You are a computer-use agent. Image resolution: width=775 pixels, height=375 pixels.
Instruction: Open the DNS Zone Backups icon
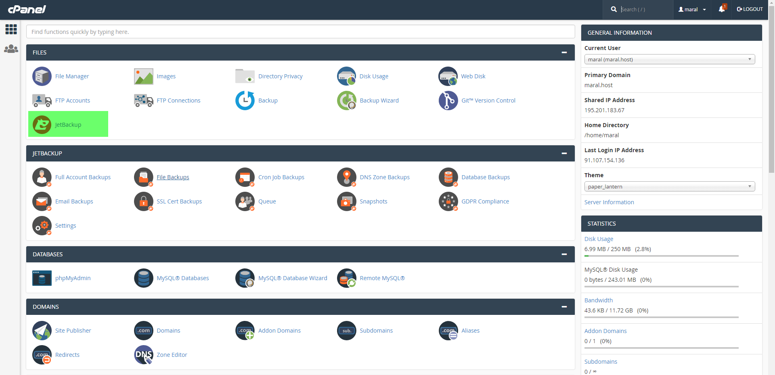click(x=347, y=177)
